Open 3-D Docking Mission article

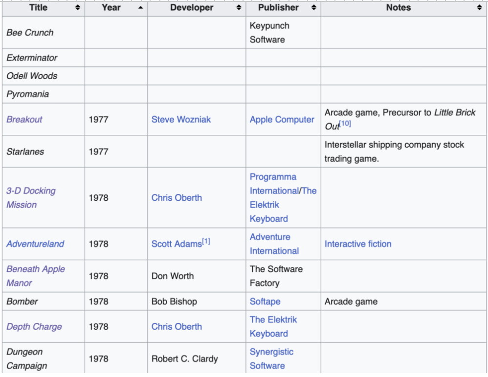point(31,198)
